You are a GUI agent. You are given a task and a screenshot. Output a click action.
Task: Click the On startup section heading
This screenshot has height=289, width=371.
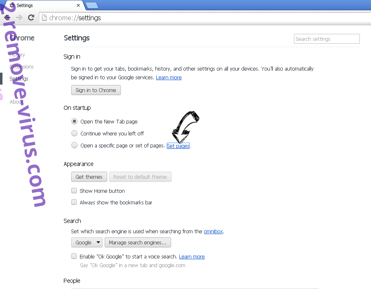(x=77, y=108)
